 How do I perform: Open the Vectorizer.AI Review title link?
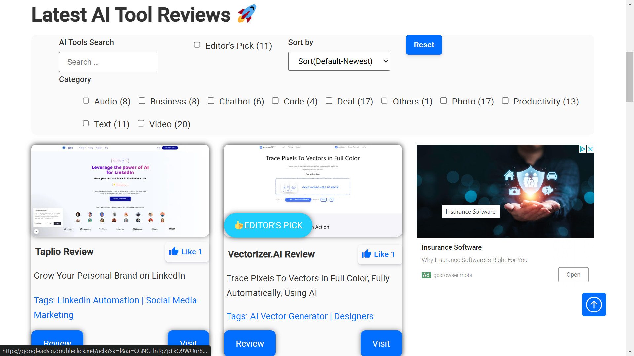coord(271,254)
